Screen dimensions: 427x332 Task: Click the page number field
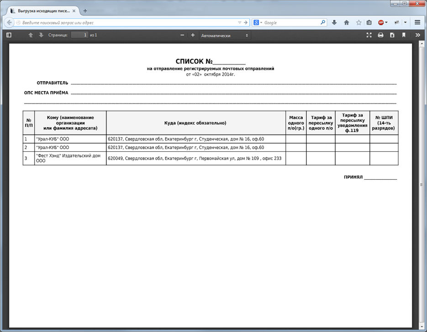point(79,35)
